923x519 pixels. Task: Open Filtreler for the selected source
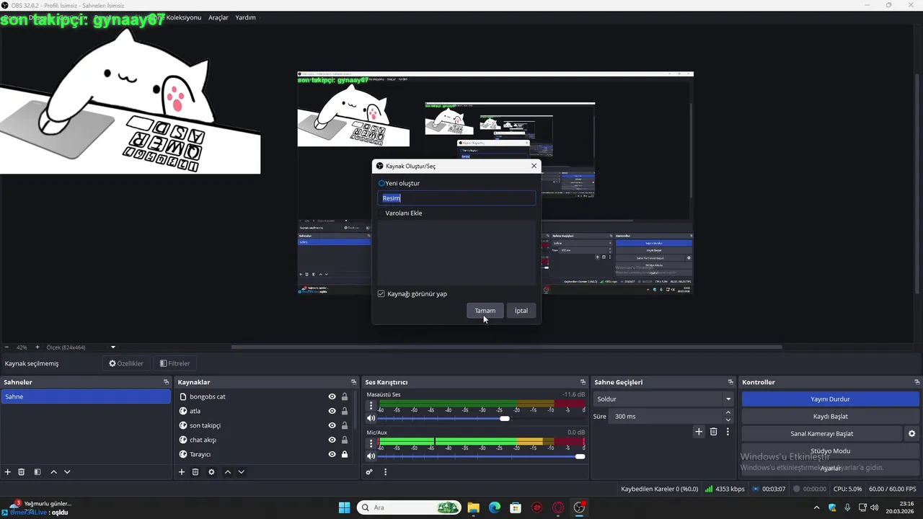[175, 363]
